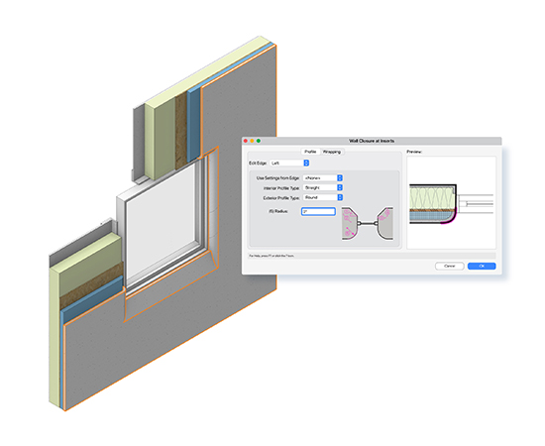This screenshot has width=545, height=446.
Task: Click the Radius input field
Action: point(318,211)
